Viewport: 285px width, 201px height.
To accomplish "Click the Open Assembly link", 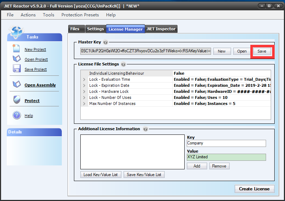I will (40, 85).
